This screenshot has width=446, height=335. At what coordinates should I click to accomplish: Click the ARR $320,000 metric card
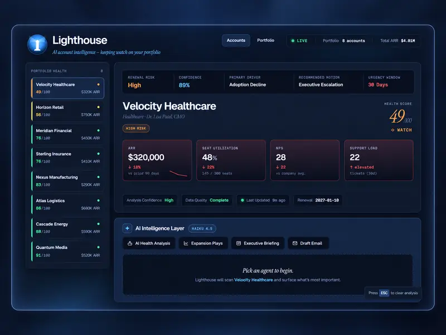tap(157, 160)
